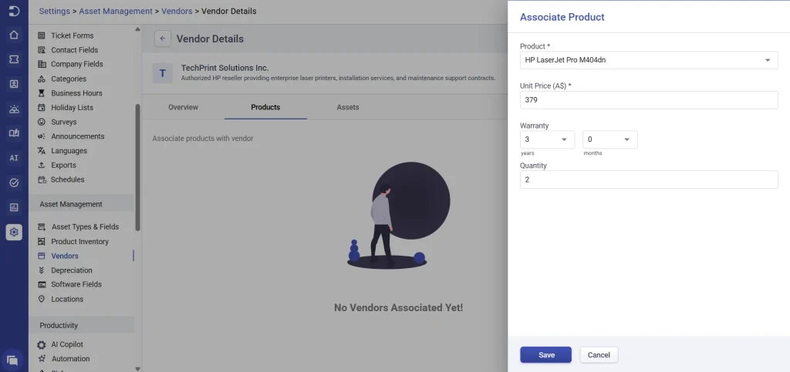Click the Settings gear icon in the left rail
This screenshot has width=790, height=372.
14,232
